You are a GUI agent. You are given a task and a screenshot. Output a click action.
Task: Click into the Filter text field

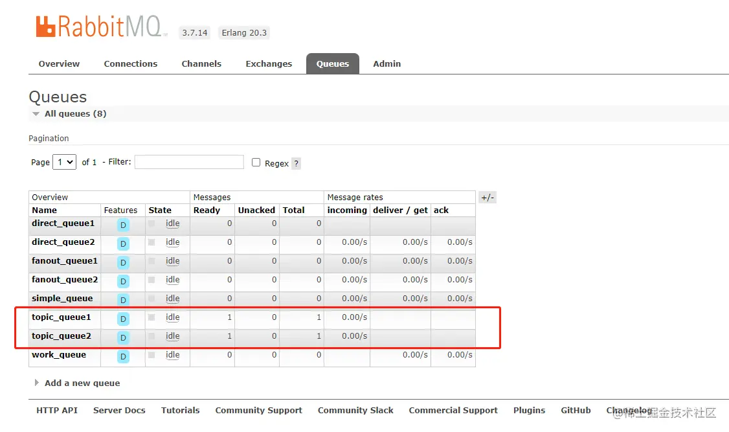coord(189,162)
